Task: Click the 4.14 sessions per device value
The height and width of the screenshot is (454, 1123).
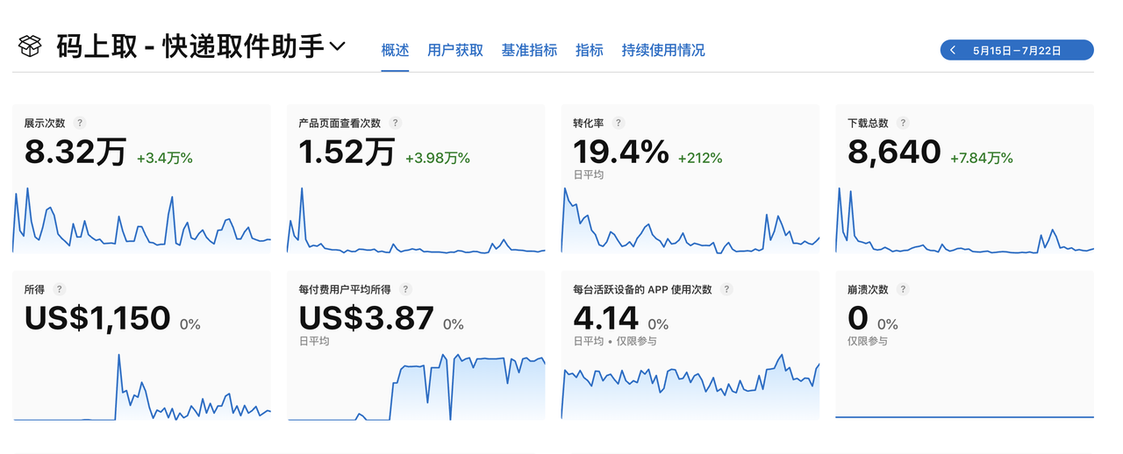Action: [x=604, y=318]
